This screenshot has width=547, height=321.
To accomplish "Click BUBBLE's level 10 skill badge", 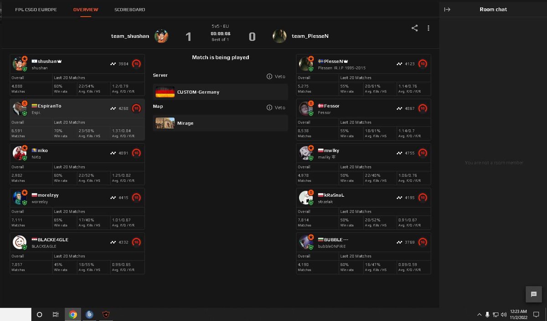I will tap(423, 243).
